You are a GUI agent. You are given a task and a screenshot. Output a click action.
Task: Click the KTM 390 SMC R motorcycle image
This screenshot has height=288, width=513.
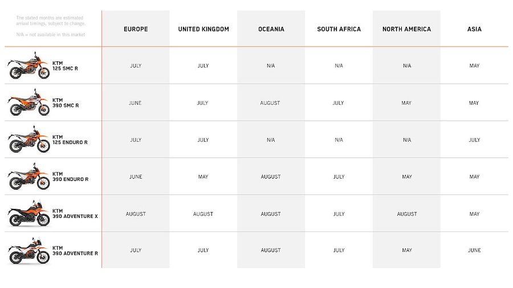(28, 102)
